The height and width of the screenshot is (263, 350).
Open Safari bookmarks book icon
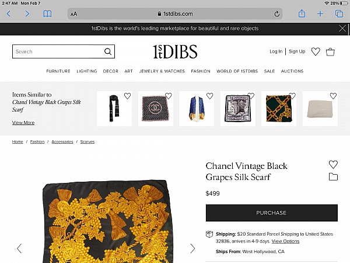coord(47,14)
